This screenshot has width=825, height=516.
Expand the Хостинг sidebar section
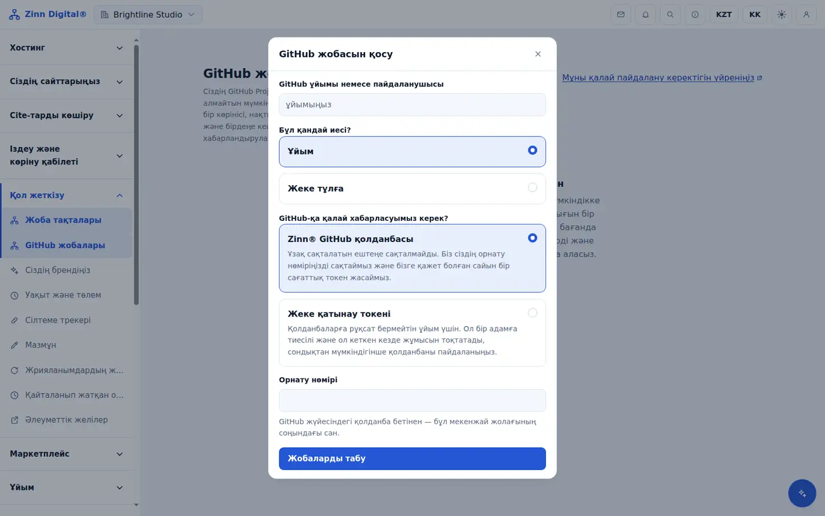[66, 48]
